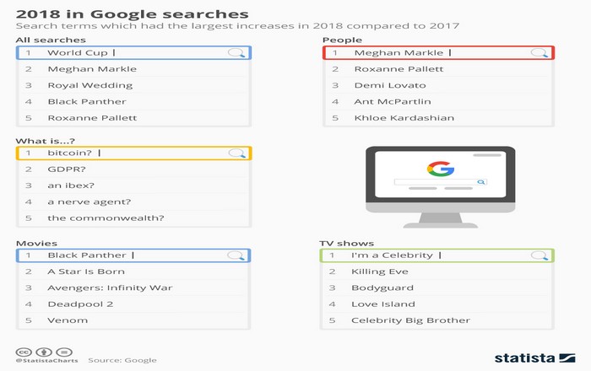Click the small search button on the monitor illustration
The height and width of the screenshot is (371, 591).
tap(481, 182)
